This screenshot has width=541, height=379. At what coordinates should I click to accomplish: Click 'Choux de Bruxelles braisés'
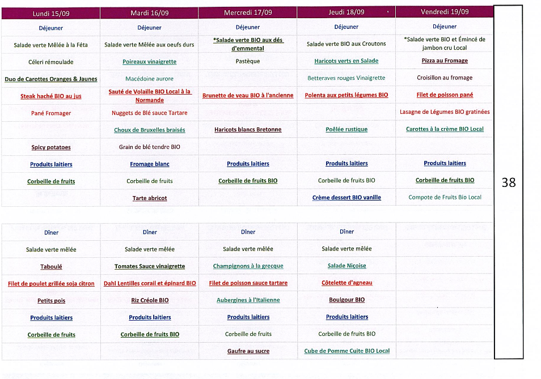click(149, 130)
